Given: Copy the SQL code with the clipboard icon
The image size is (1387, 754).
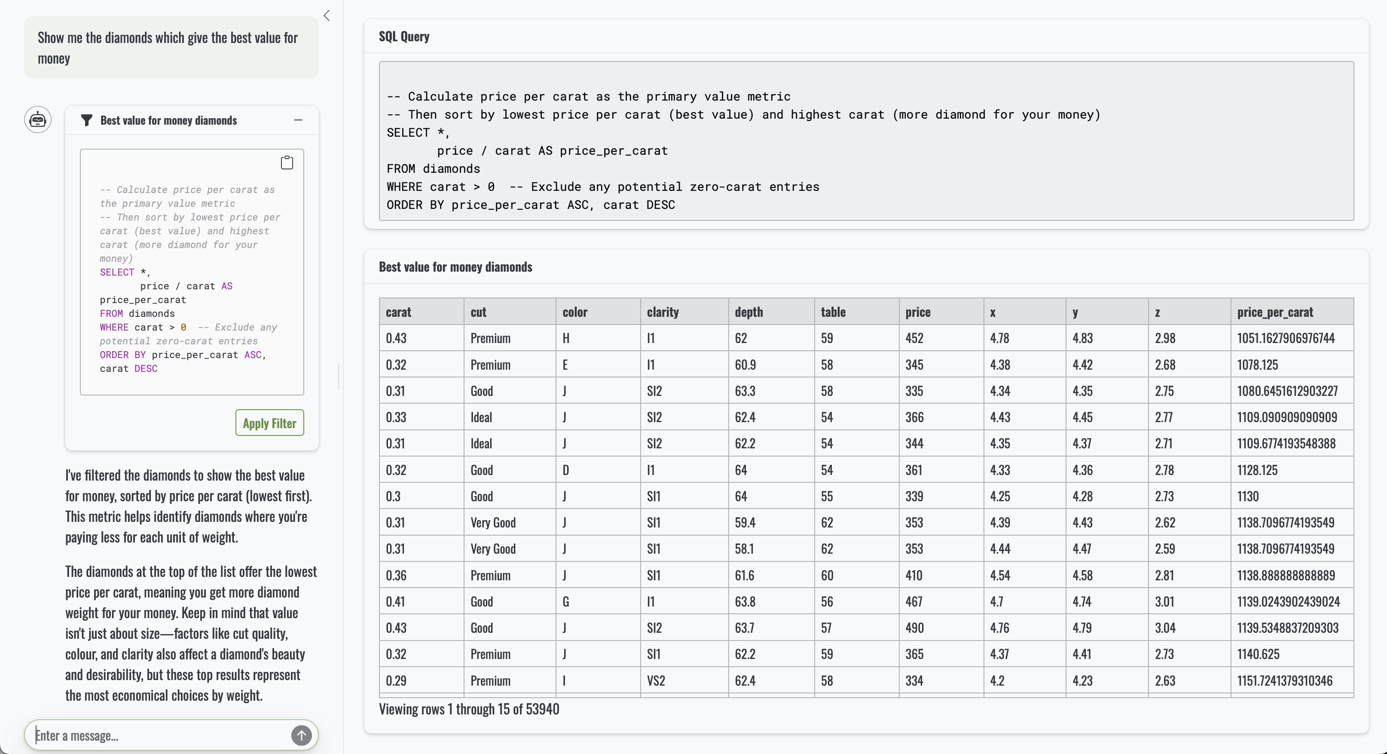Looking at the screenshot, I should click(287, 162).
